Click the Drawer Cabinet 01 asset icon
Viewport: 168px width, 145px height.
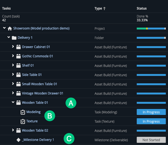click(x=18, y=47)
